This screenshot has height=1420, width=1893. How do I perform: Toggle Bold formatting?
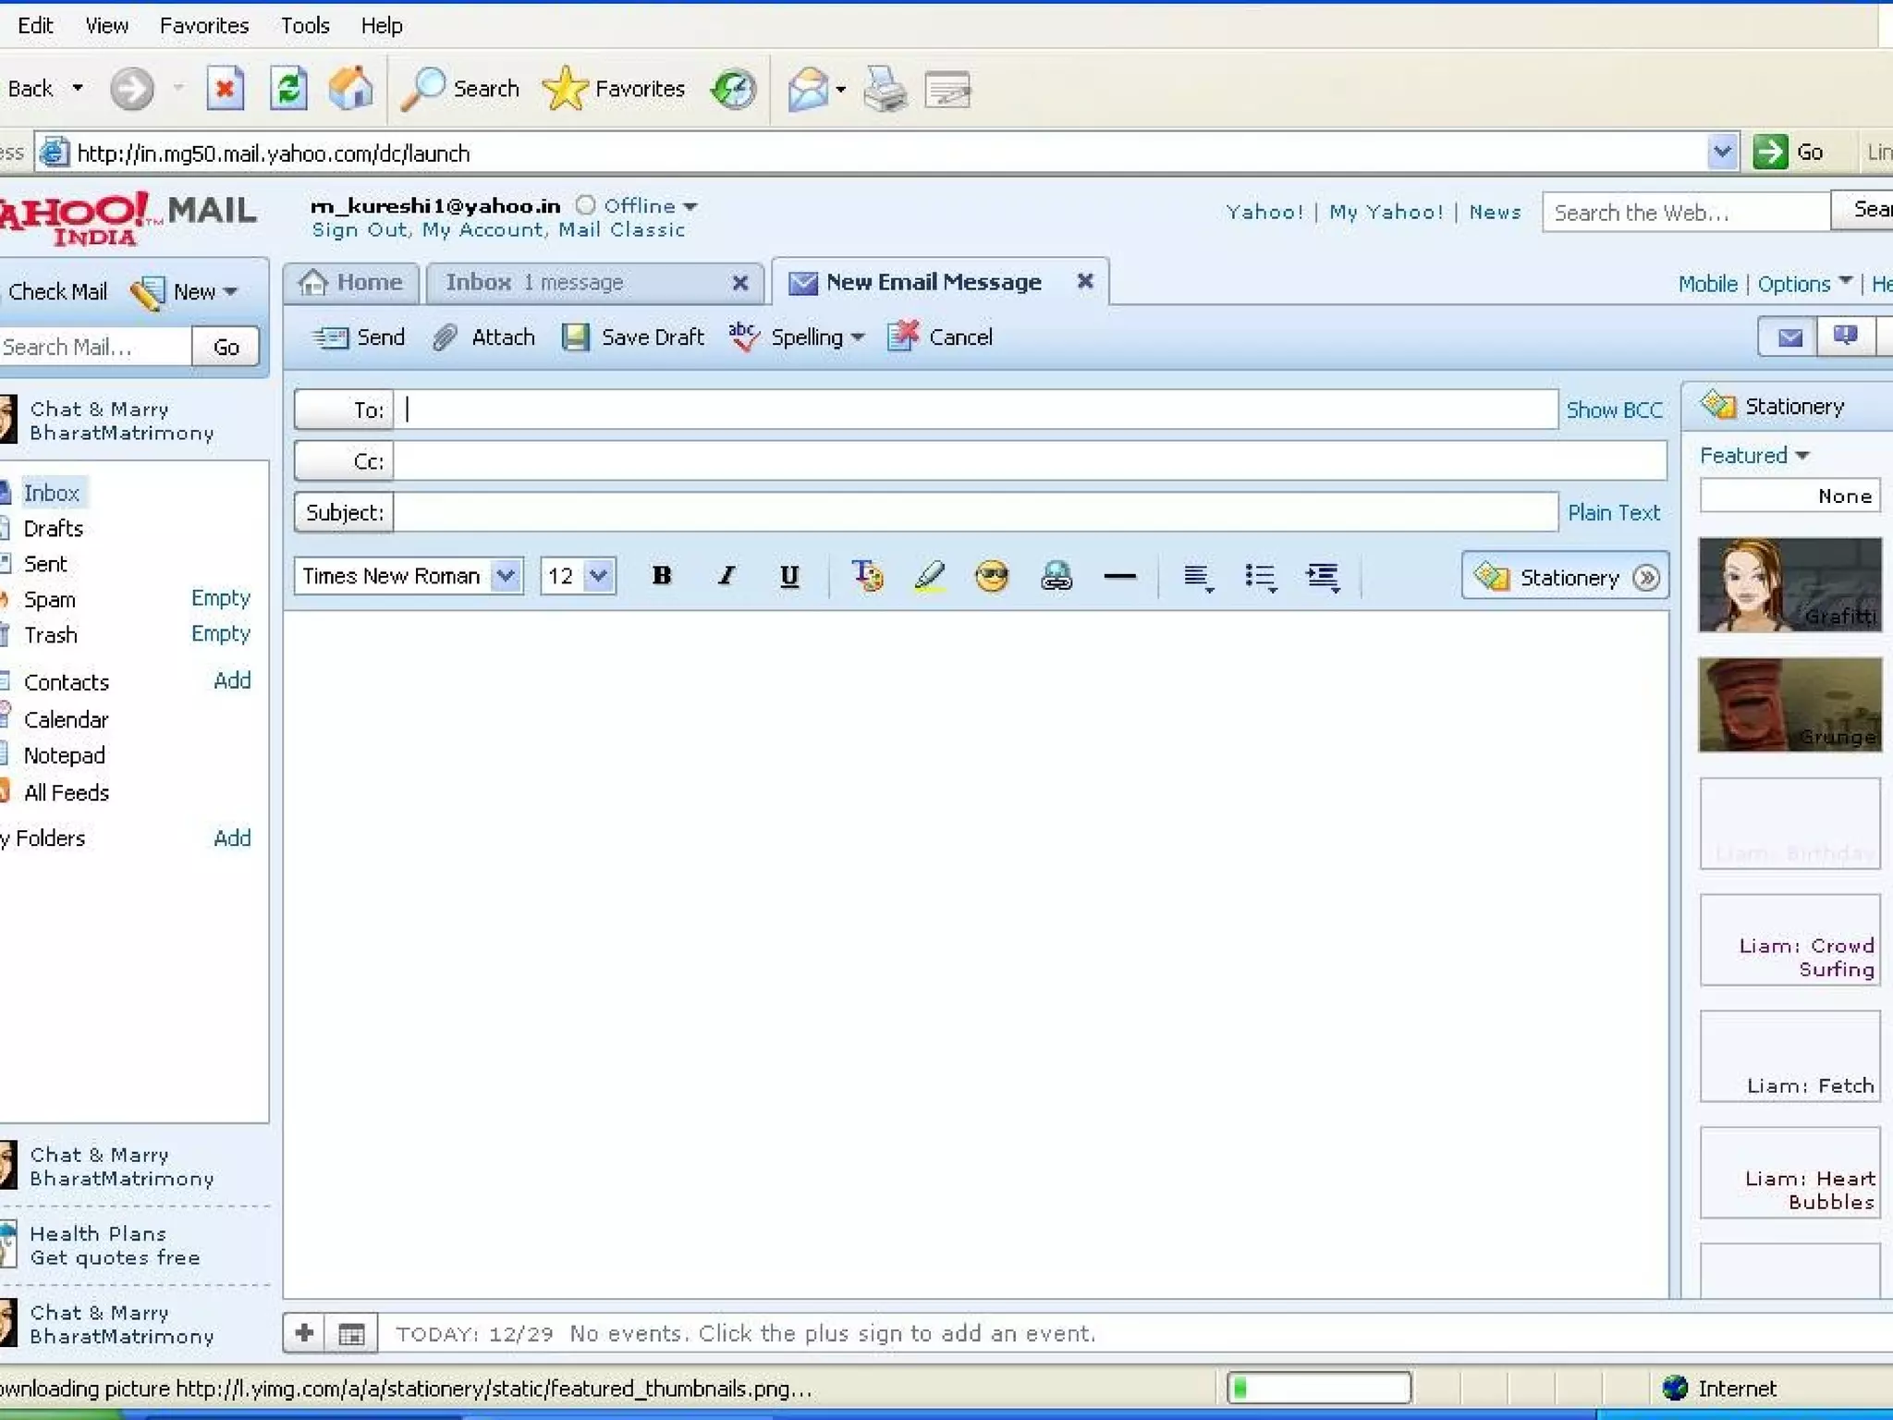[x=661, y=576]
